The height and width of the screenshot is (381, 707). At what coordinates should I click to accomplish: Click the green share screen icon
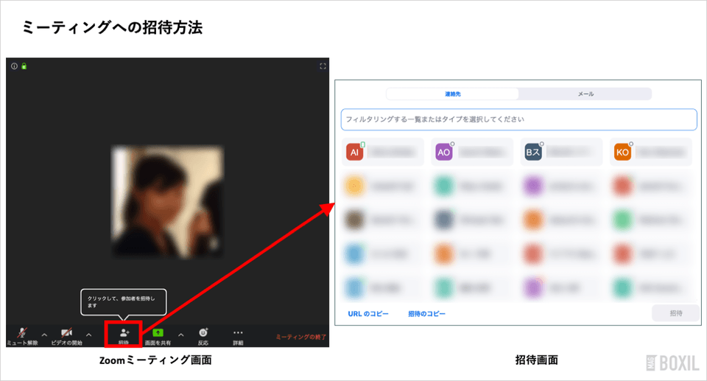[158, 332]
